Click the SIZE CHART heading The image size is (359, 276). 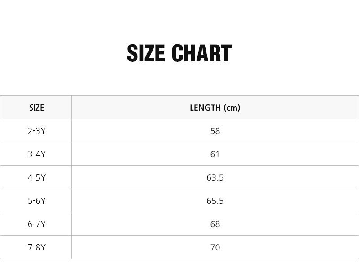tap(179, 54)
